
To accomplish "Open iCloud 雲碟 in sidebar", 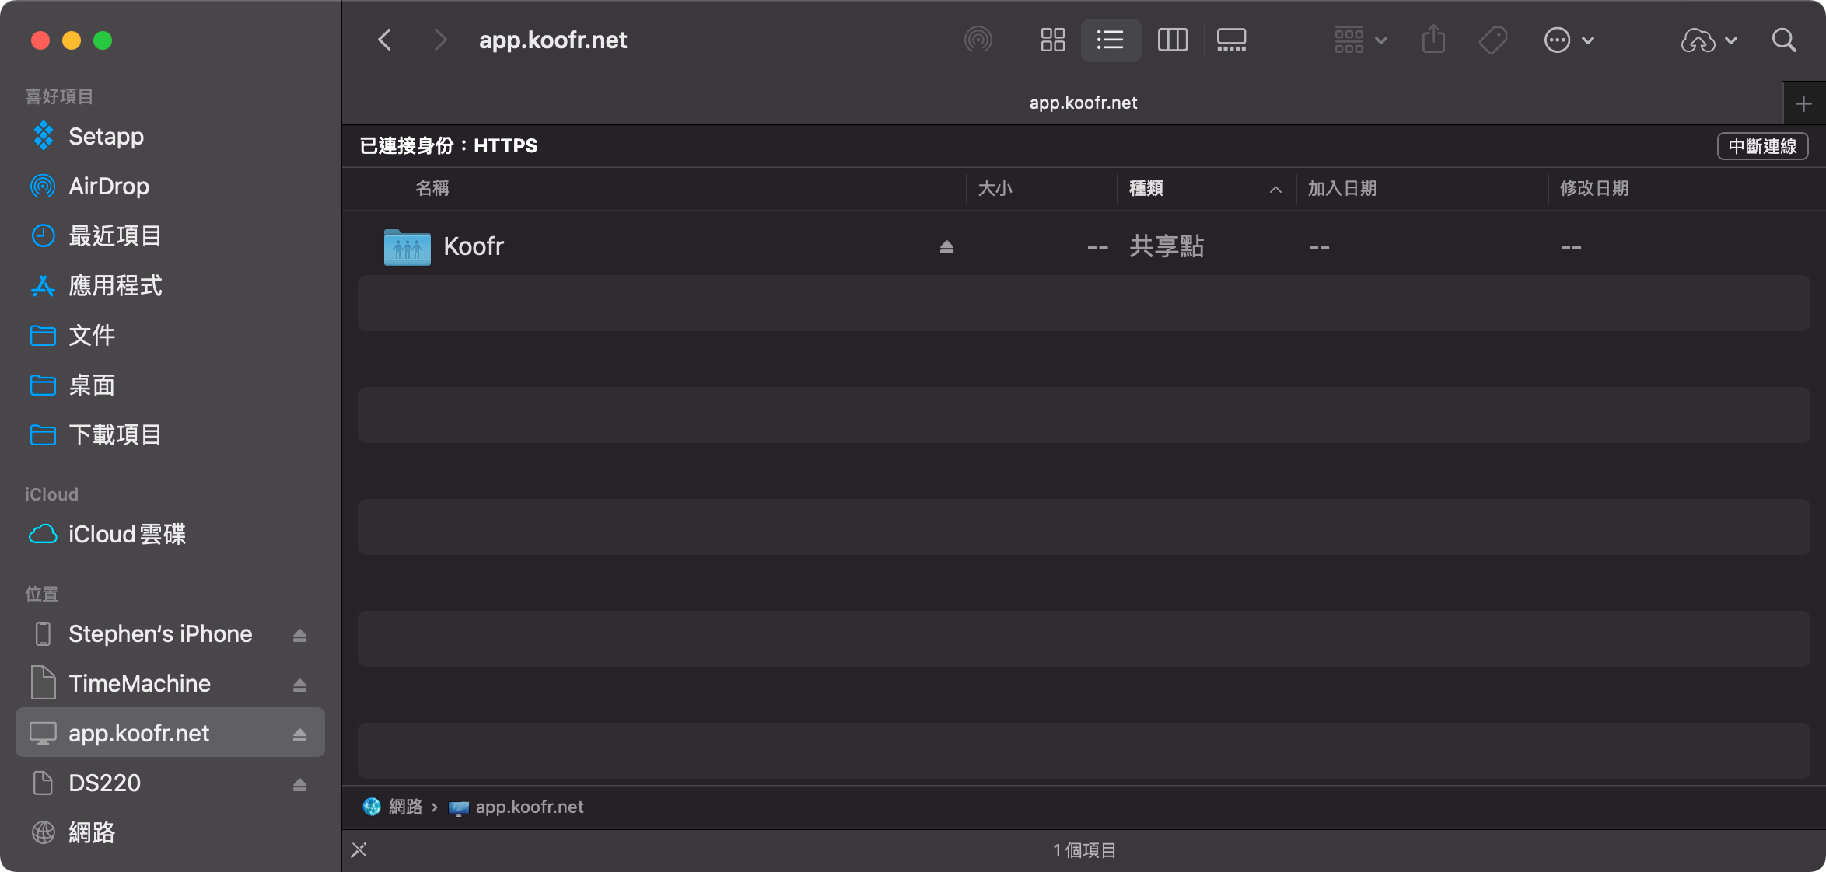I will [170, 534].
